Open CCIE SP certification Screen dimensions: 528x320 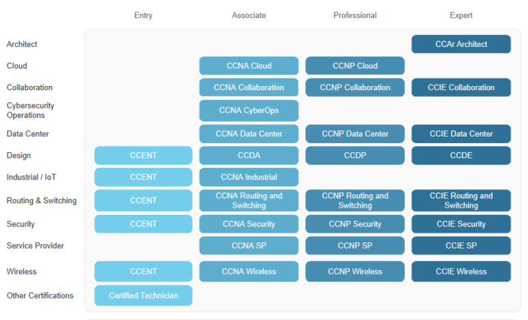coord(461,246)
